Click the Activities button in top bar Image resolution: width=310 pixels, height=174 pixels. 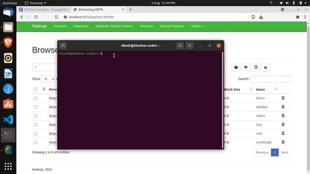[10, 3]
